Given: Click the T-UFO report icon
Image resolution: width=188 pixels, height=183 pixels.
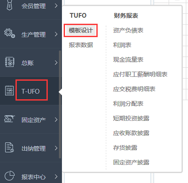Looking at the screenshot, I should (9, 91).
